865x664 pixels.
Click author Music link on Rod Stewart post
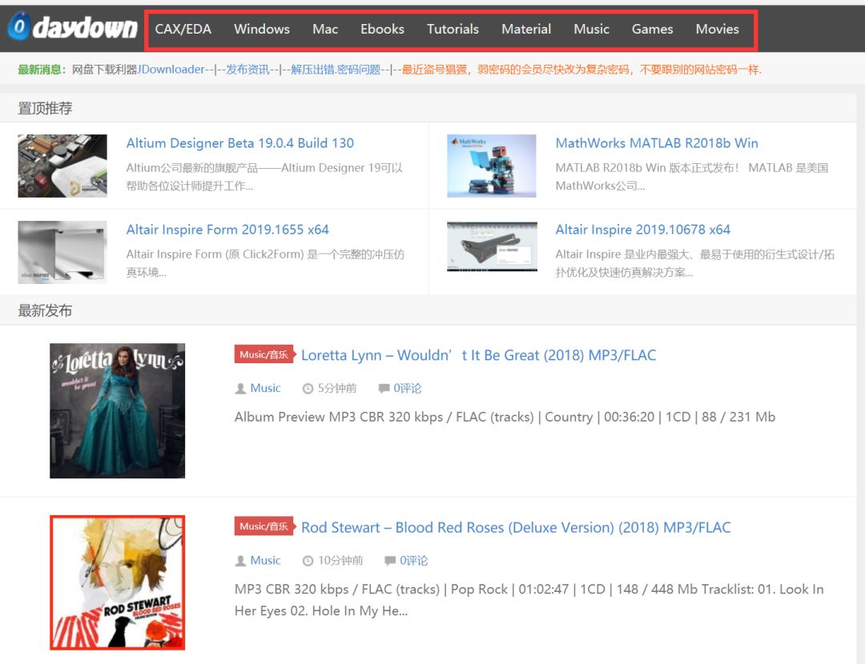point(265,561)
